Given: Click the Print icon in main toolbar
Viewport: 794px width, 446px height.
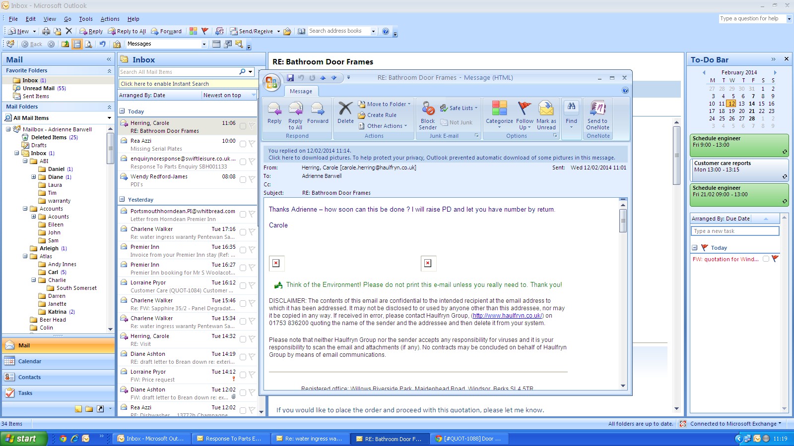Looking at the screenshot, I should 46,31.
